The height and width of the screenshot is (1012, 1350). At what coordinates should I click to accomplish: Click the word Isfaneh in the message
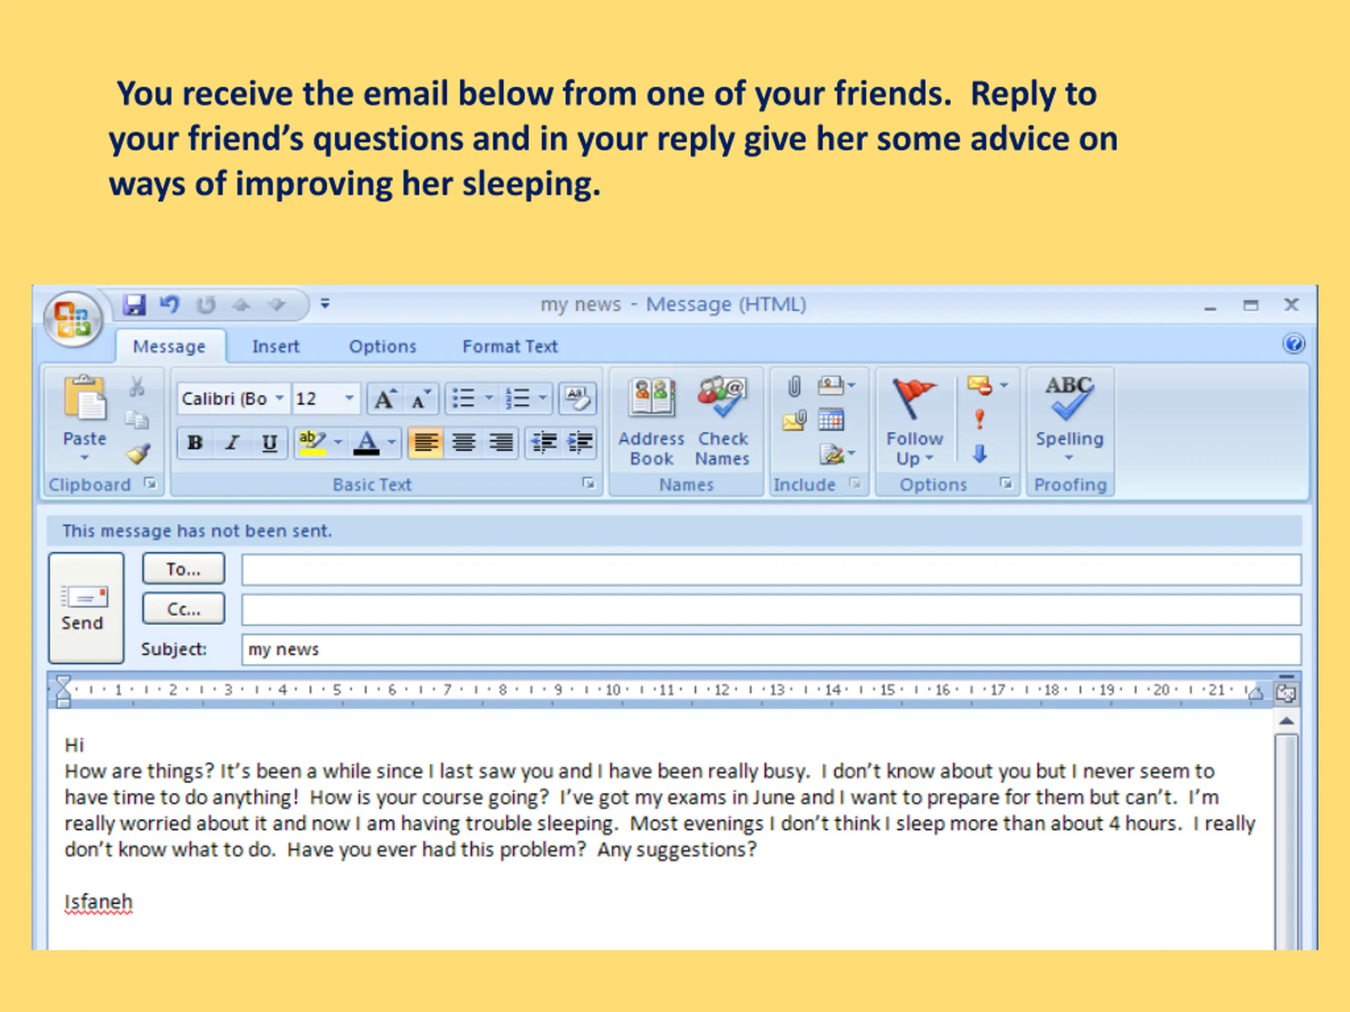tap(98, 902)
